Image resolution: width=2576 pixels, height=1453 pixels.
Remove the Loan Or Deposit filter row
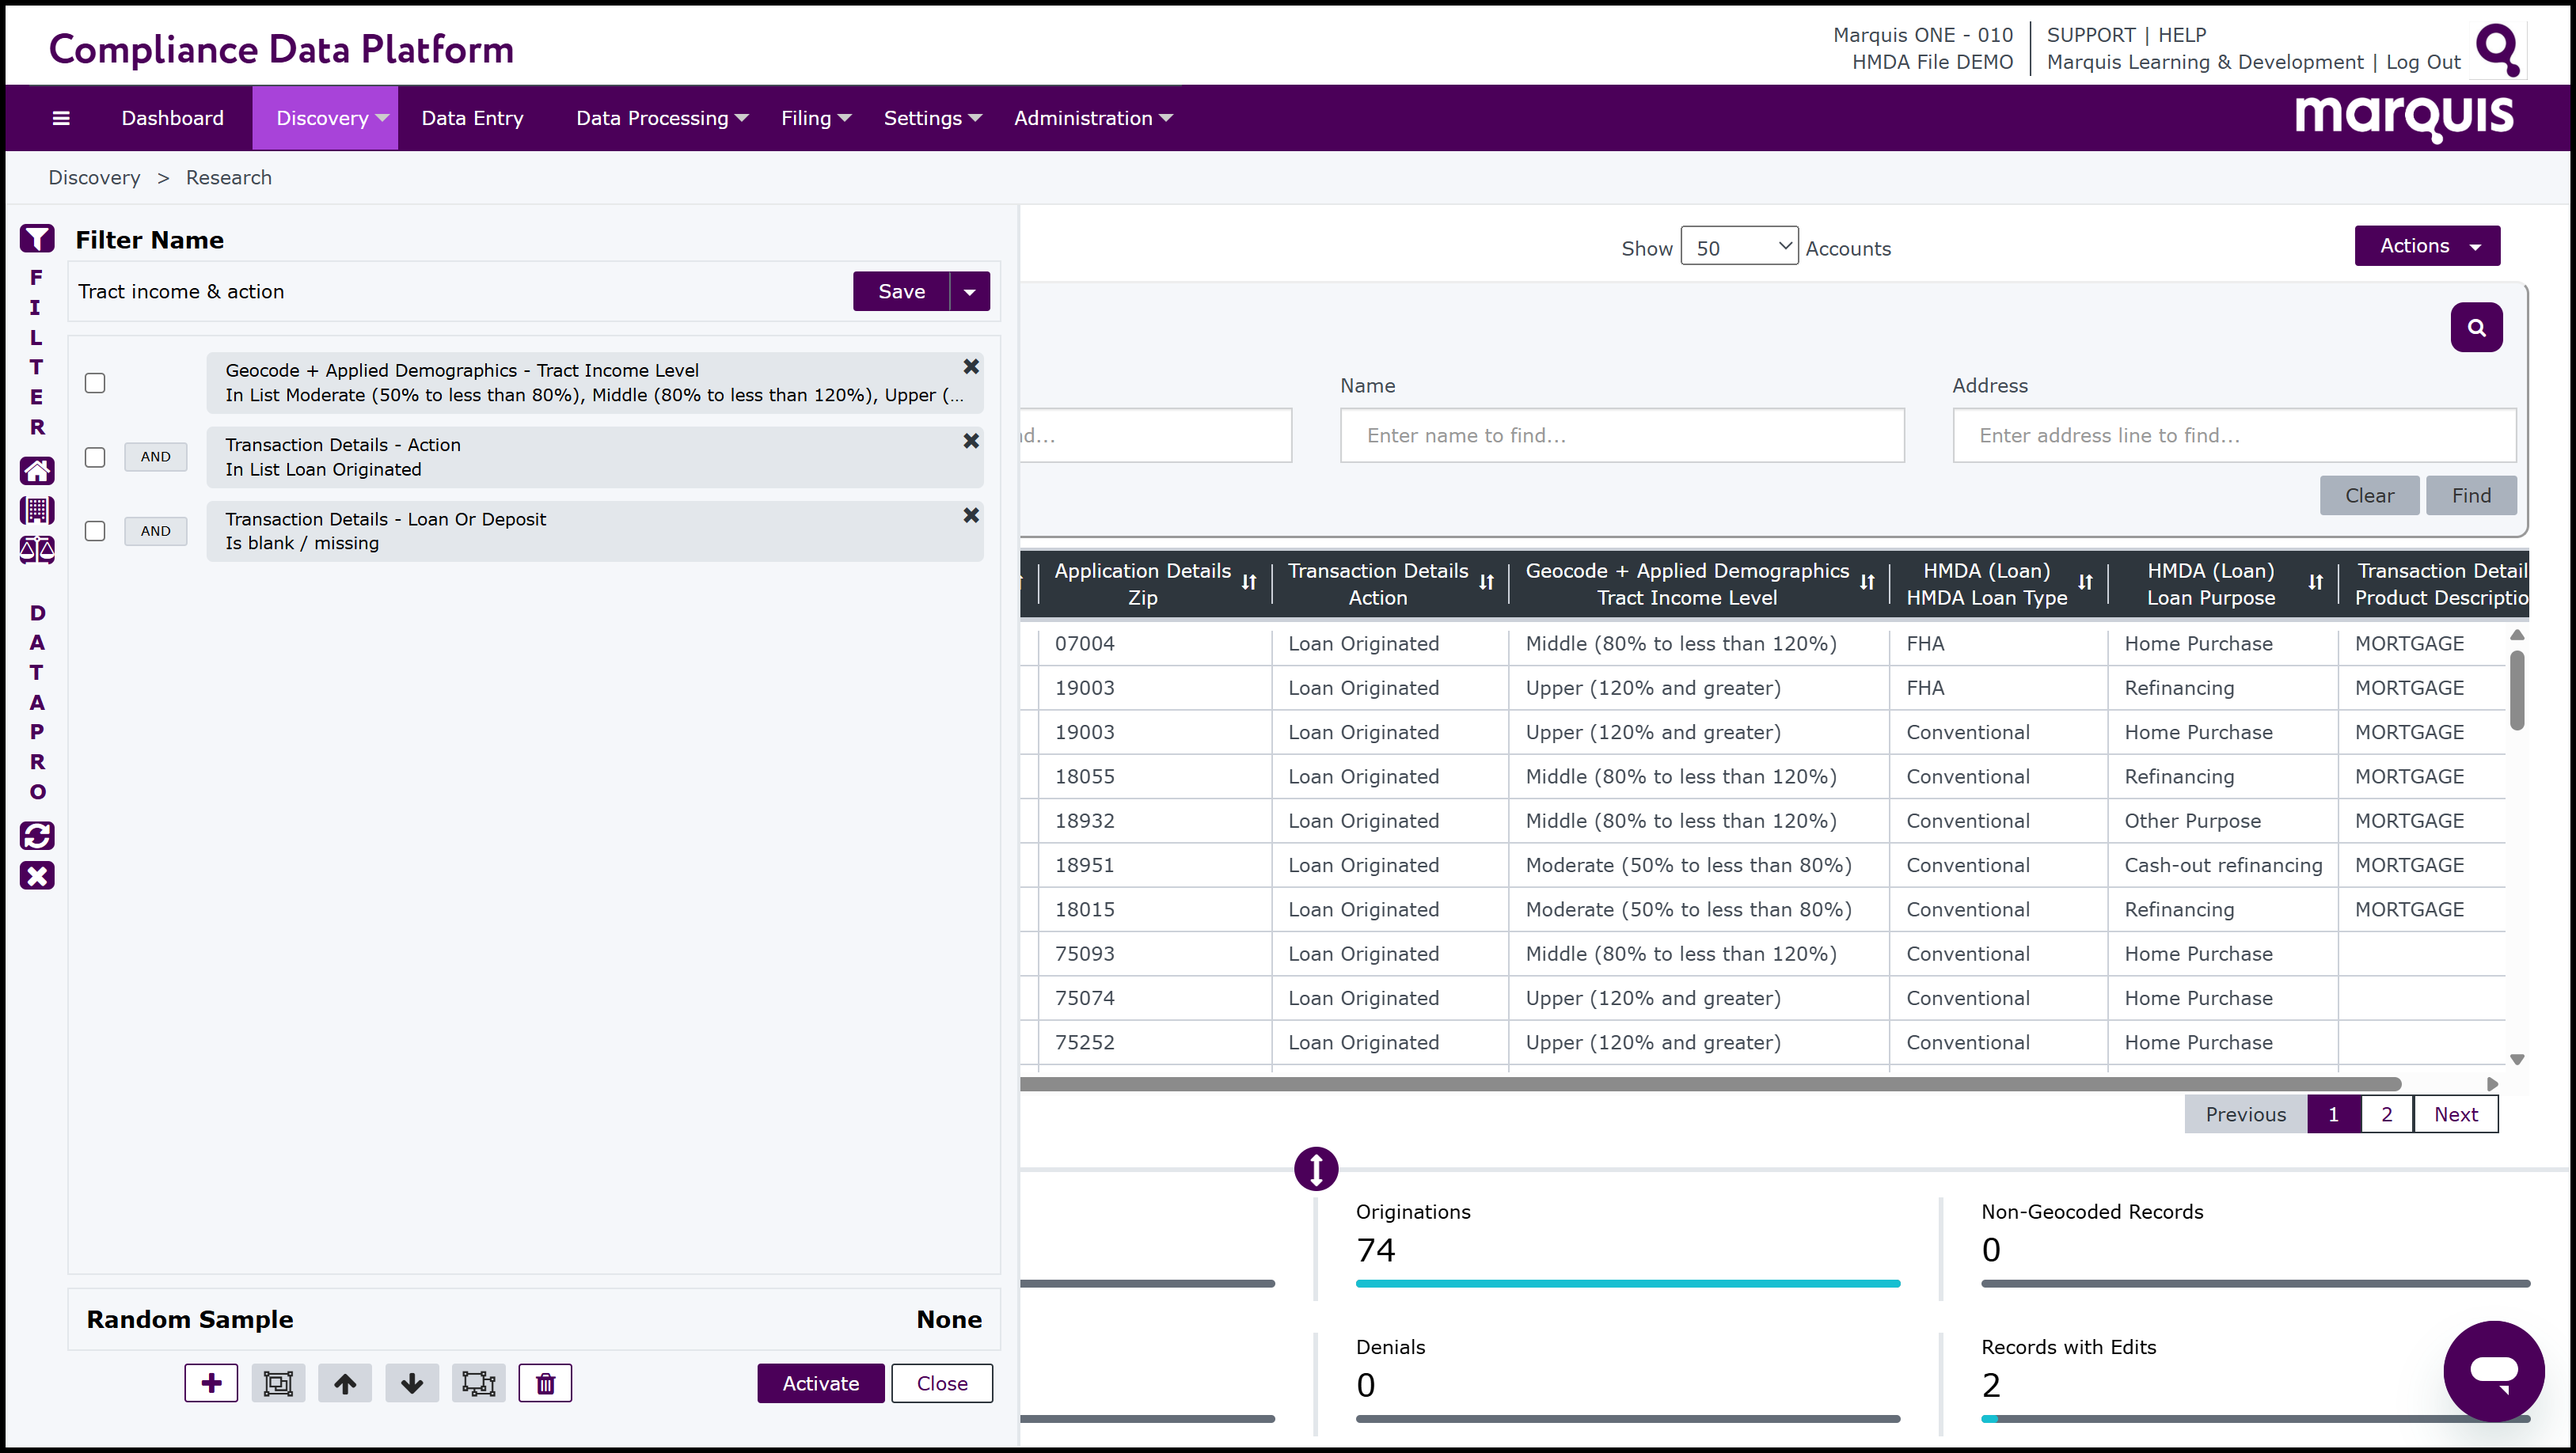[x=970, y=516]
